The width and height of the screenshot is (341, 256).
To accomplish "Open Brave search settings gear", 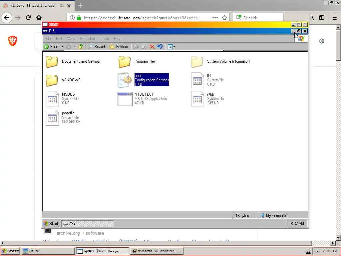I will [322, 41].
